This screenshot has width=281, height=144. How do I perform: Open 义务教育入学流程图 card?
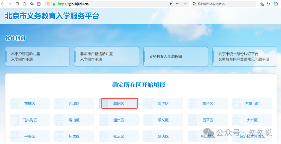176,56
